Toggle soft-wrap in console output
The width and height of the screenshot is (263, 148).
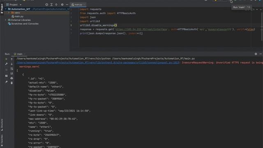tap(12, 69)
